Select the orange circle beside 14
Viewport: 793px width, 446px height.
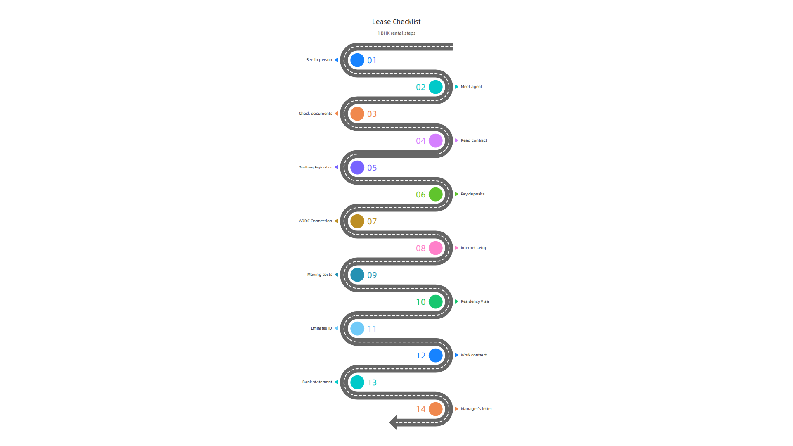pyautogui.click(x=436, y=409)
